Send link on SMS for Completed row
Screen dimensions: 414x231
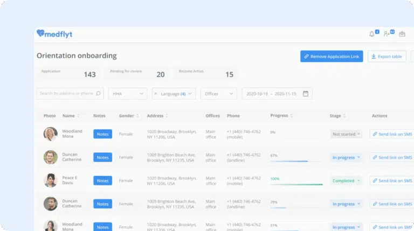(392, 180)
